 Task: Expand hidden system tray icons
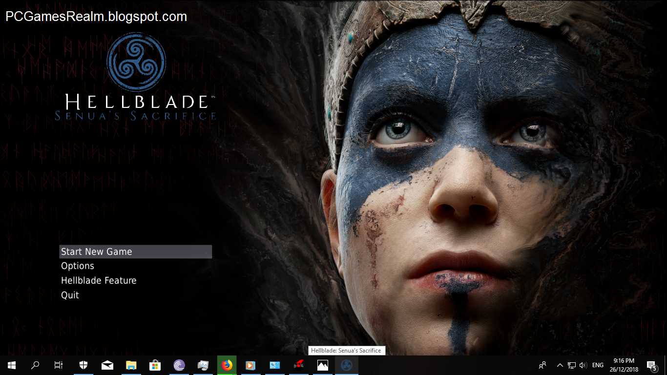pyautogui.click(x=560, y=365)
